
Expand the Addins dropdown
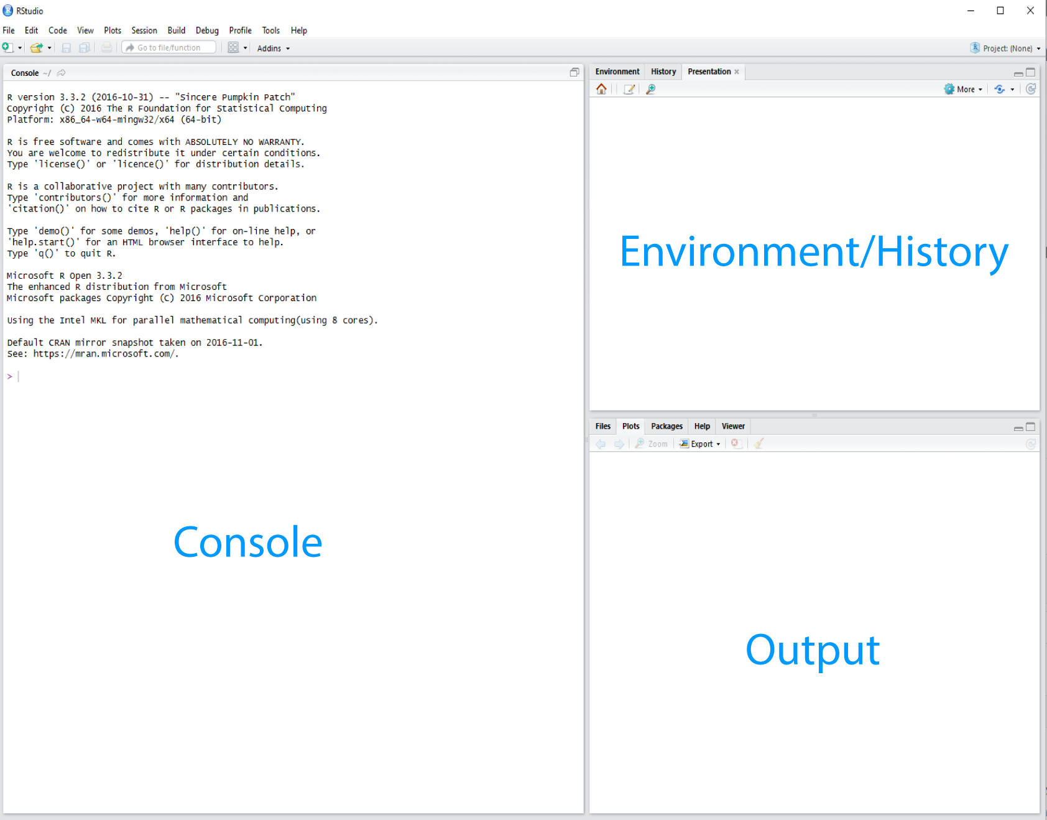[x=274, y=48]
